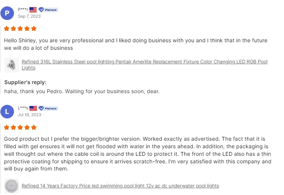Image resolution: width=284 pixels, height=195 pixels.
Task: Click the purple "P" reviewer avatar
Action: pyautogui.click(x=7, y=13)
